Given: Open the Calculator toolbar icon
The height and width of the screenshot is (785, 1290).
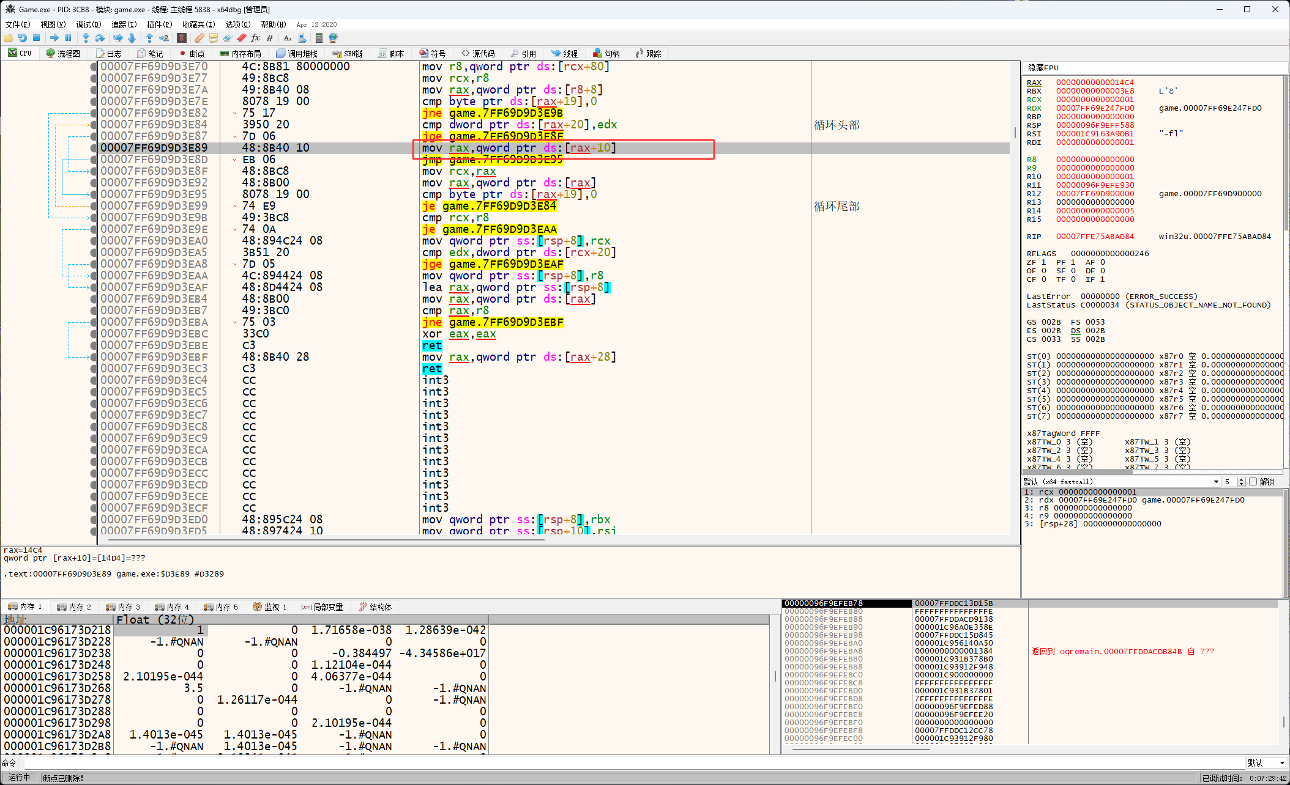Looking at the screenshot, I should [x=319, y=38].
